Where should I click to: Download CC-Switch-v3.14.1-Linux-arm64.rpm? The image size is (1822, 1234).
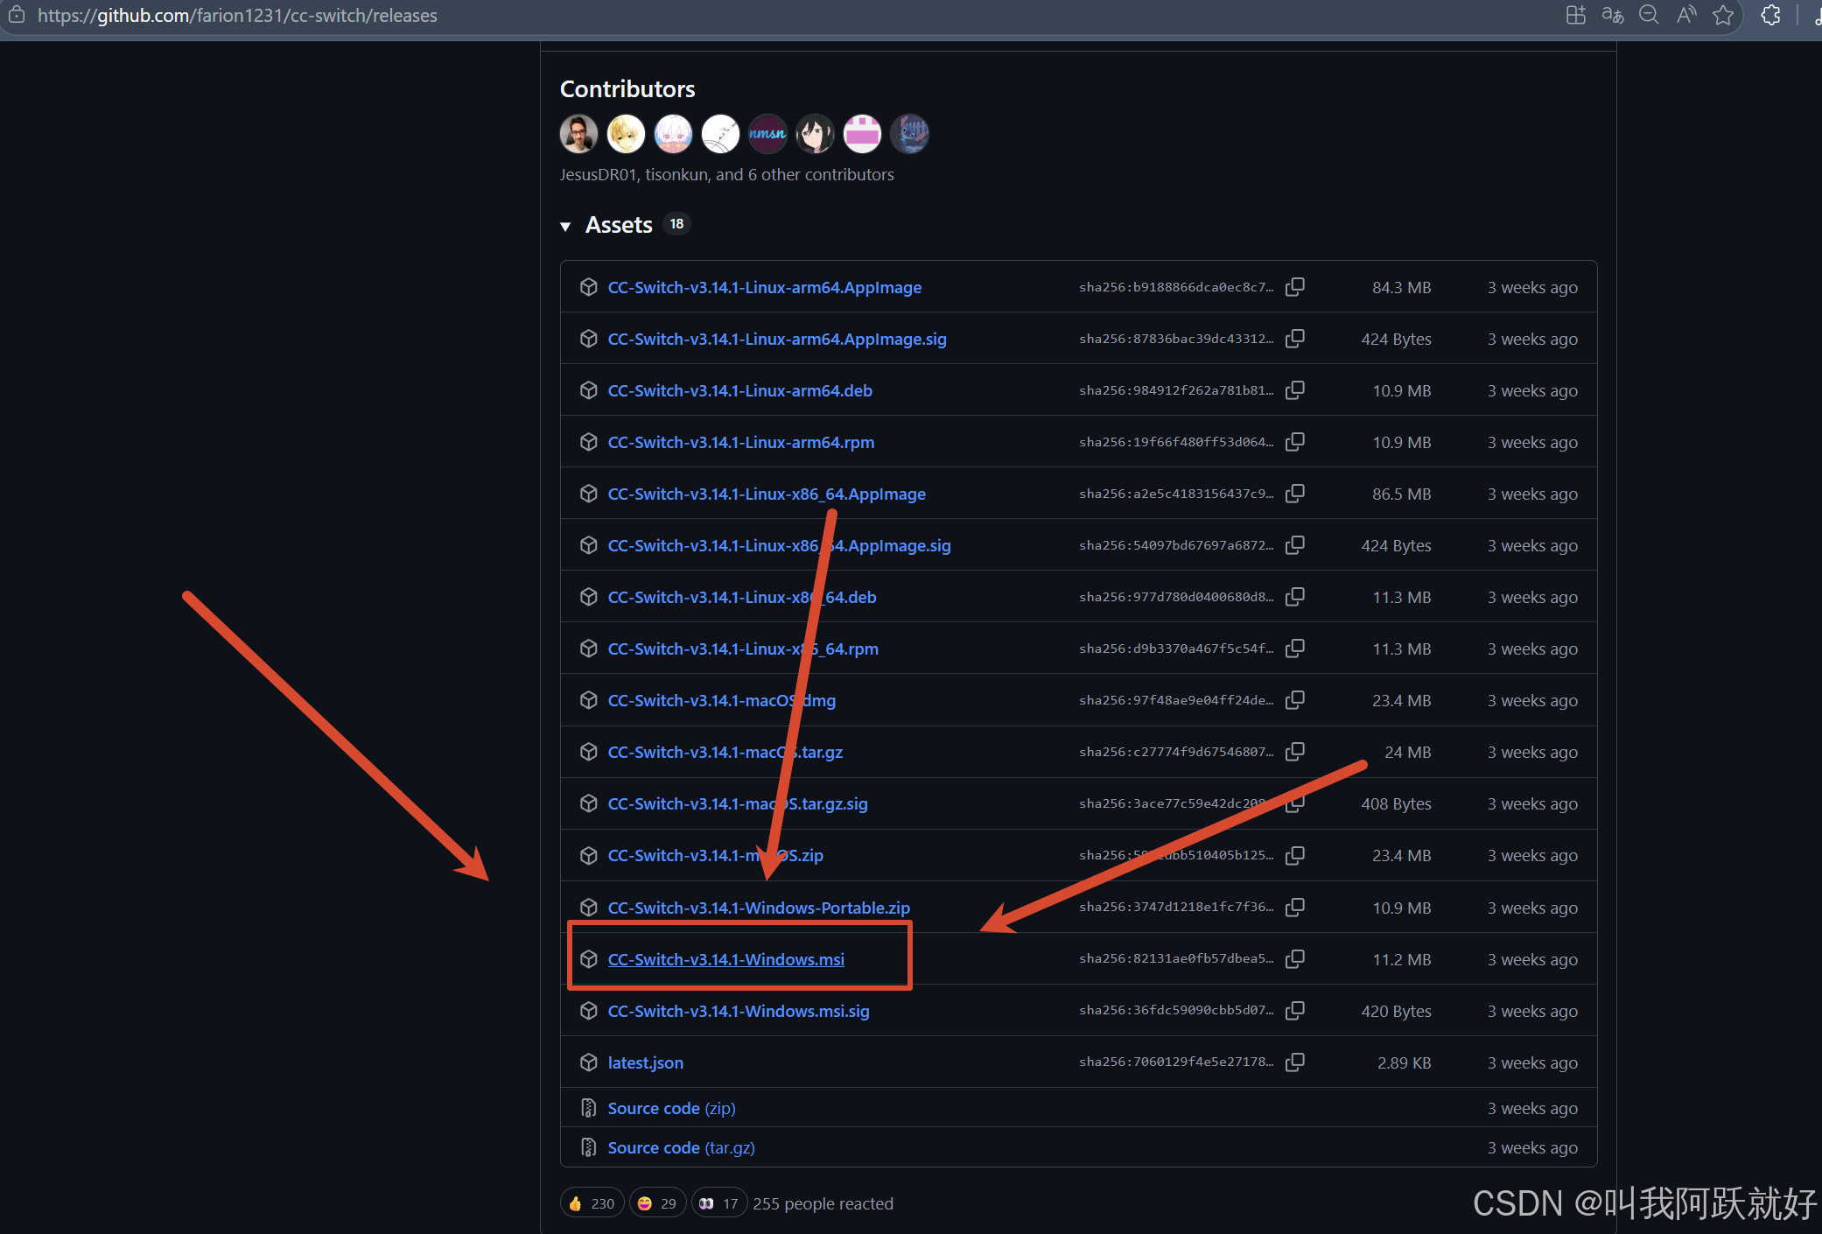[x=741, y=442]
